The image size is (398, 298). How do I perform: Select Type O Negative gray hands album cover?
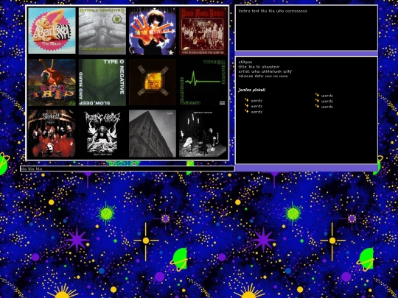tap(102, 31)
